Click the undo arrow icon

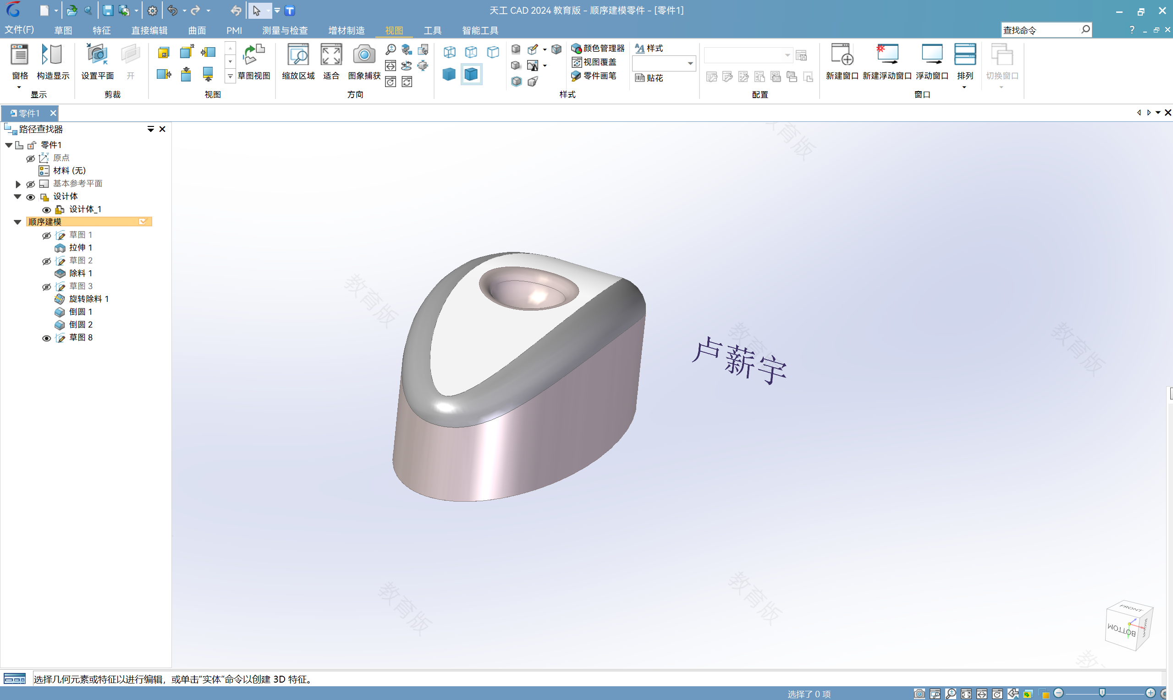pos(173,11)
